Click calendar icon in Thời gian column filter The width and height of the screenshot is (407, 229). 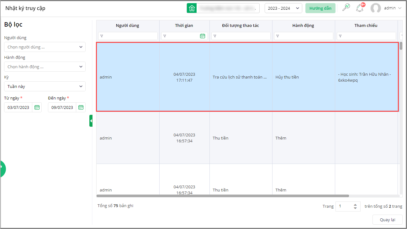203,36
